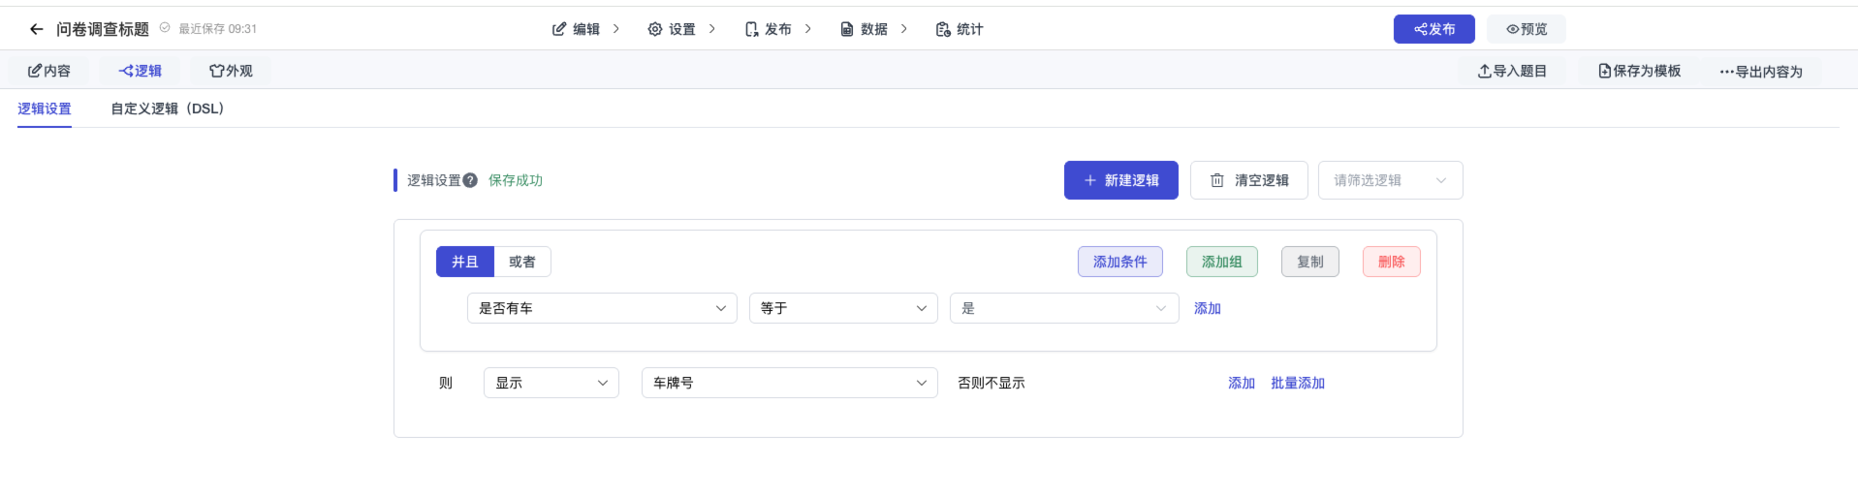Open the 车牌号 target dropdown
The height and width of the screenshot is (498, 1858).
[x=789, y=383]
